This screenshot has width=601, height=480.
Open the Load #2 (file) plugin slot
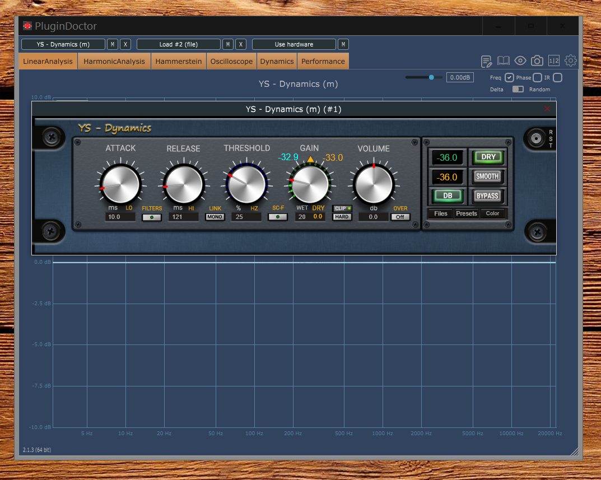click(179, 44)
